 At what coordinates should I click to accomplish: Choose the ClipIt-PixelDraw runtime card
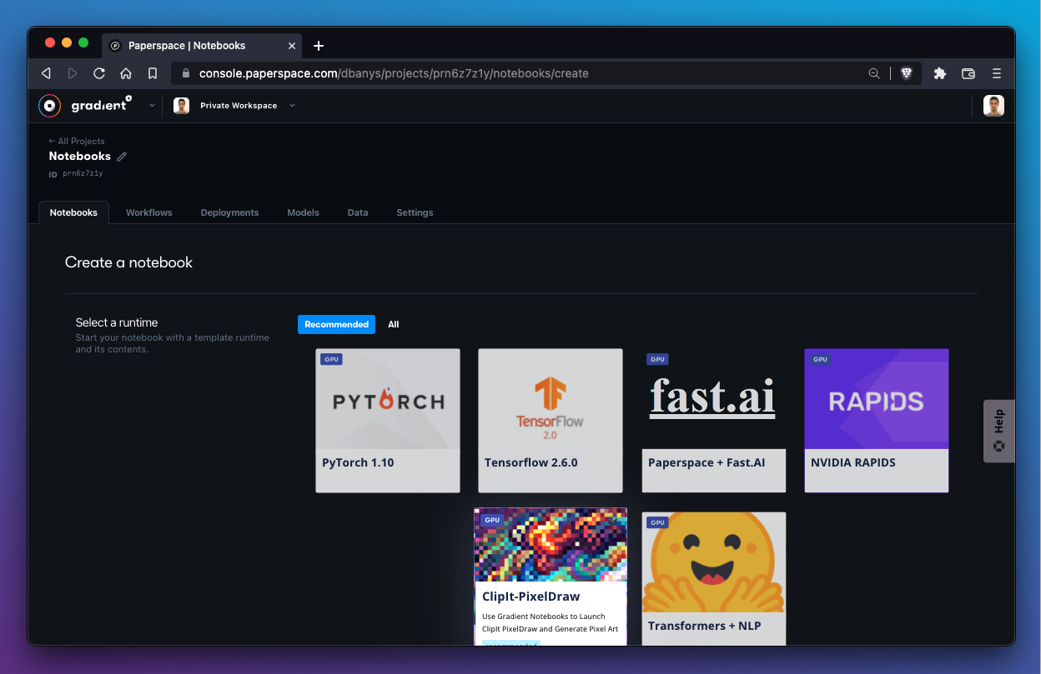click(x=551, y=577)
